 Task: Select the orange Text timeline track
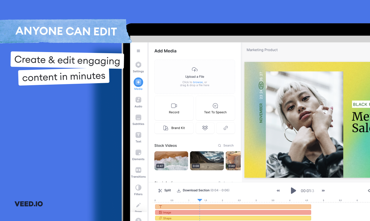[233, 207]
